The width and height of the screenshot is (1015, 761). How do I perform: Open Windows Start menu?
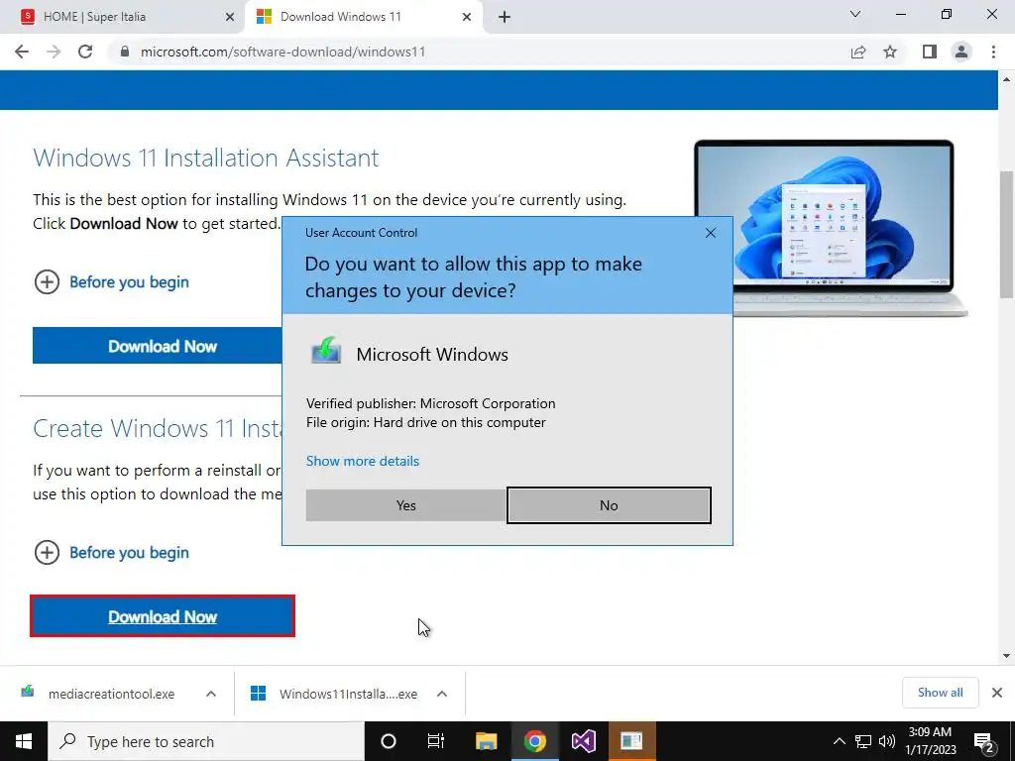(x=24, y=741)
